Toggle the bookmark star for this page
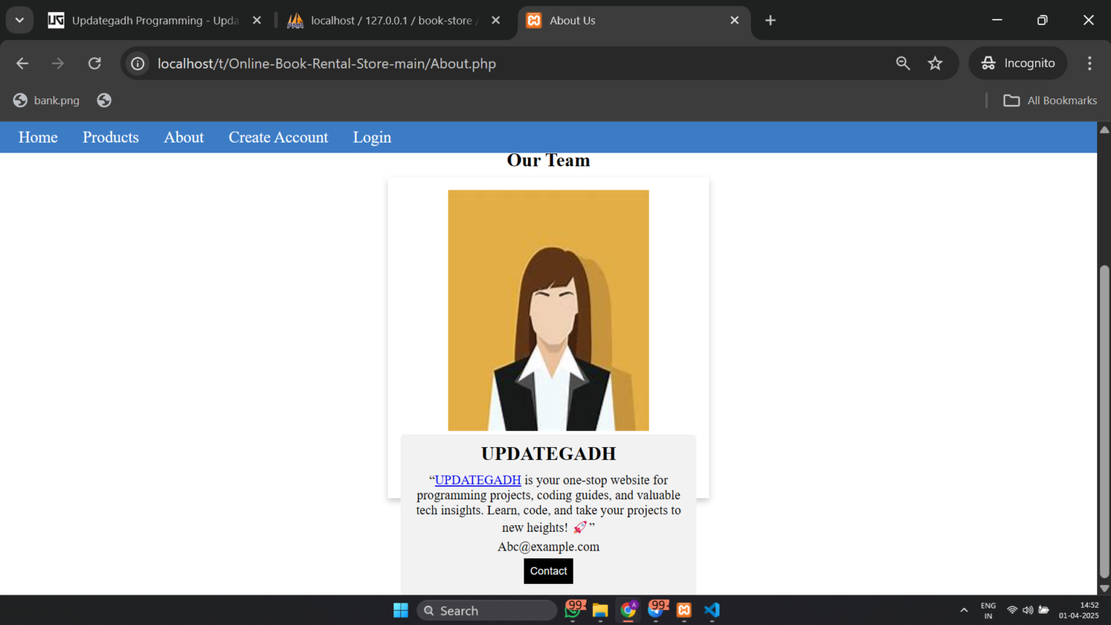The height and width of the screenshot is (625, 1111). pos(935,63)
